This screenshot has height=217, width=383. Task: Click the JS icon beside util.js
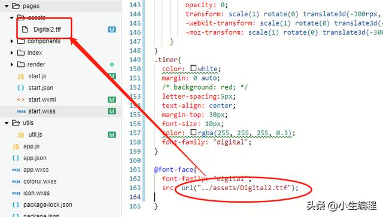coord(21,135)
